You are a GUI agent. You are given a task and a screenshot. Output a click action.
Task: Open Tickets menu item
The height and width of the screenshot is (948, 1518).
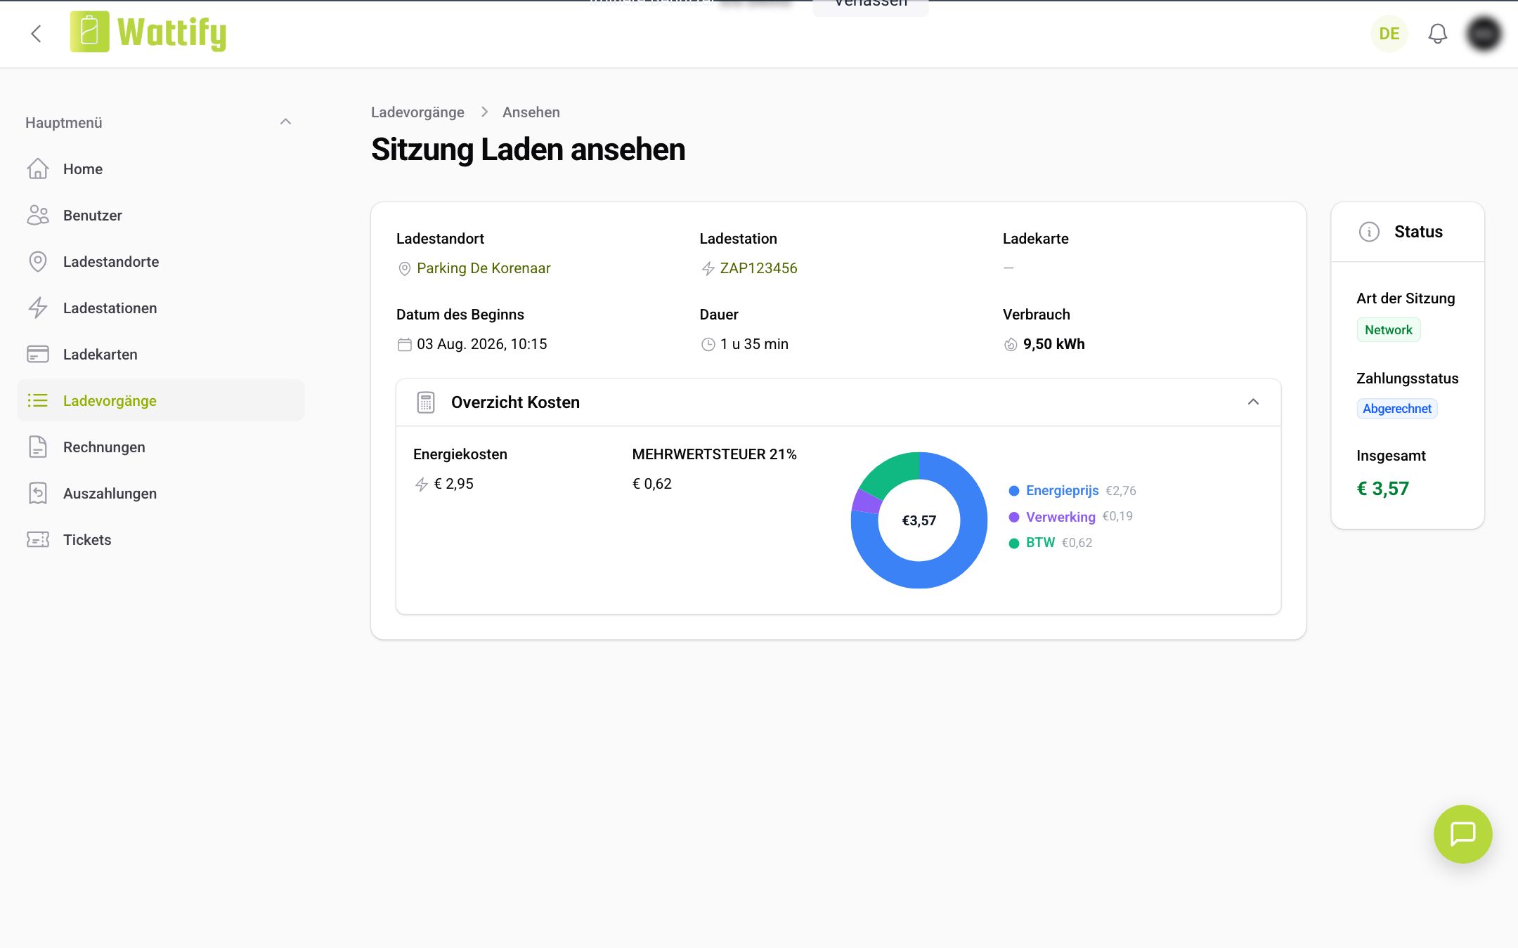pyautogui.click(x=161, y=540)
